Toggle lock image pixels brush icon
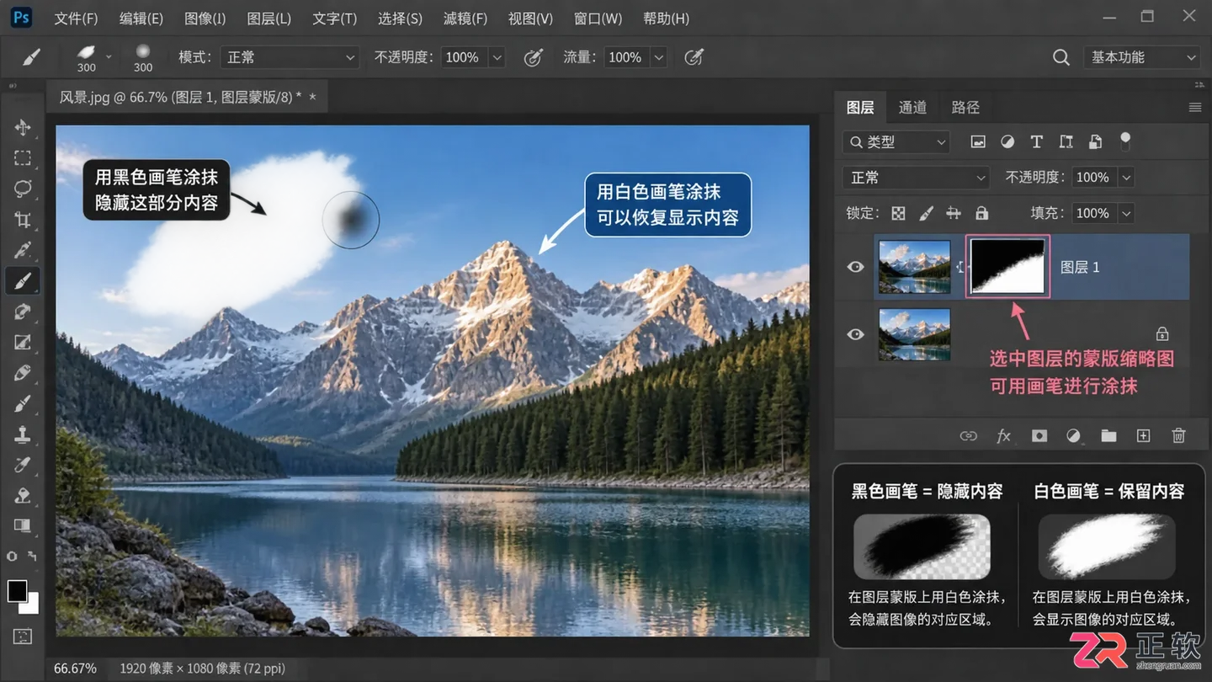This screenshot has height=682, width=1212. (926, 213)
